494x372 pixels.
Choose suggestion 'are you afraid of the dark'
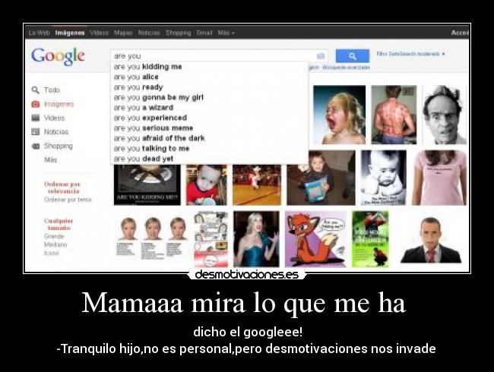coord(209,138)
